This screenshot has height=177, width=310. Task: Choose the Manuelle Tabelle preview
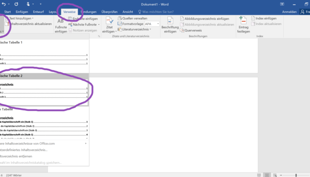44,123
